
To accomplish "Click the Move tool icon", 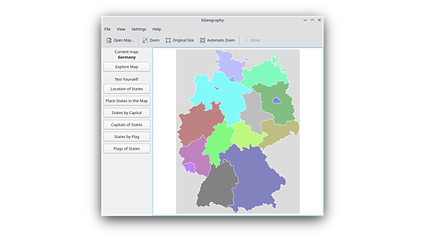I will coord(246,41).
